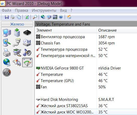Click the Copy toolbar icon
This screenshot has height=115, width=137.
click(19, 17)
